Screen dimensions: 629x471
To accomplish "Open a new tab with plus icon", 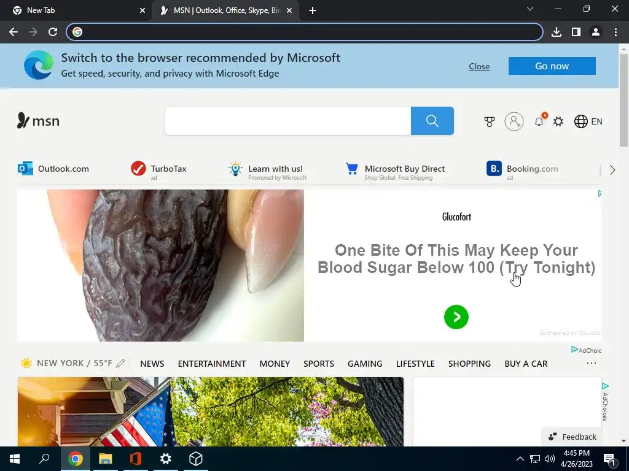I will [x=313, y=11].
